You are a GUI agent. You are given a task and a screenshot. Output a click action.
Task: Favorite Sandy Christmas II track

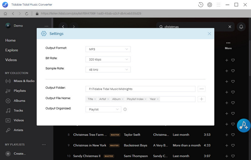tap(233, 156)
